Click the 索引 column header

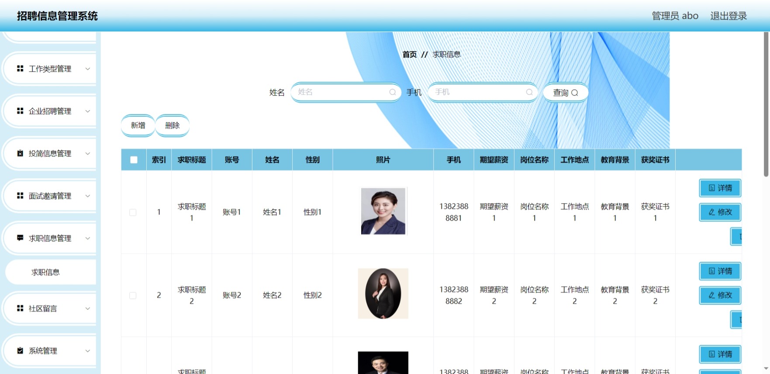click(x=159, y=160)
